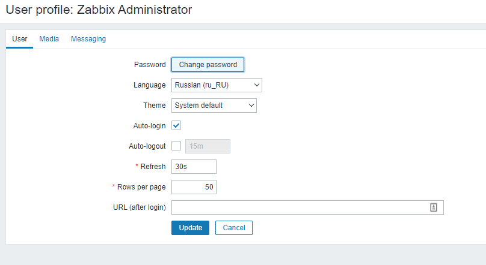Switch to the User tab
The width and height of the screenshot is (486, 265).
(20, 39)
